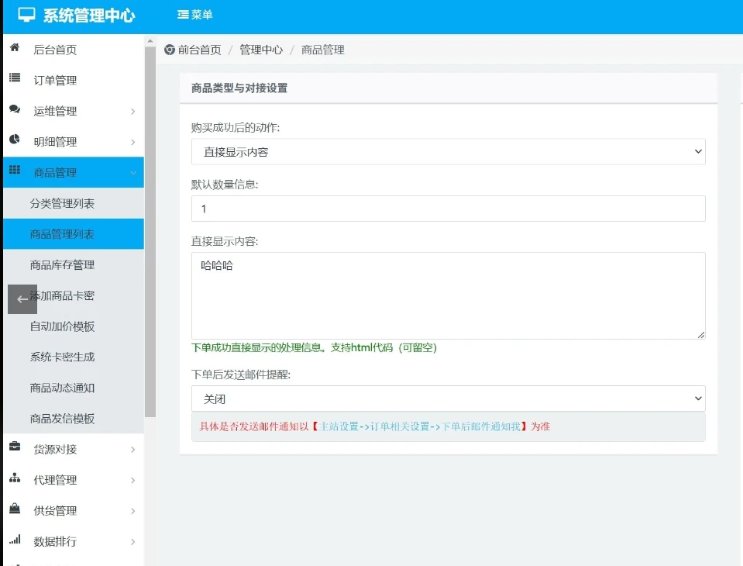Select 商品发信模板 submenu item
The width and height of the screenshot is (743, 566).
pyautogui.click(x=74, y=419)
